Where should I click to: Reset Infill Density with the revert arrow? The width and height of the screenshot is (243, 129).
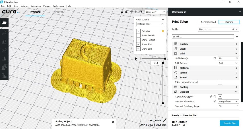click(x=215, y=58)
